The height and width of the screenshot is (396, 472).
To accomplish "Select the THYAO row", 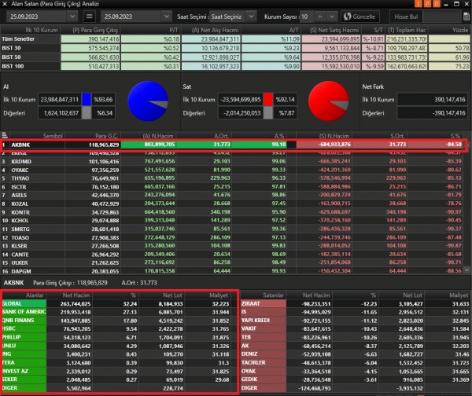I will coord(234,178).
